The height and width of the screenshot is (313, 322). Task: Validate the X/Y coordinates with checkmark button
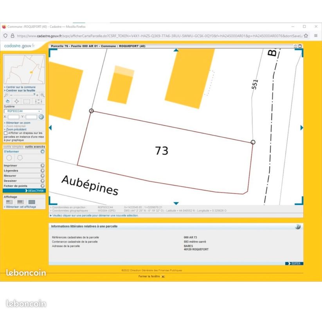pyautogui.click(x=41, y=117)
